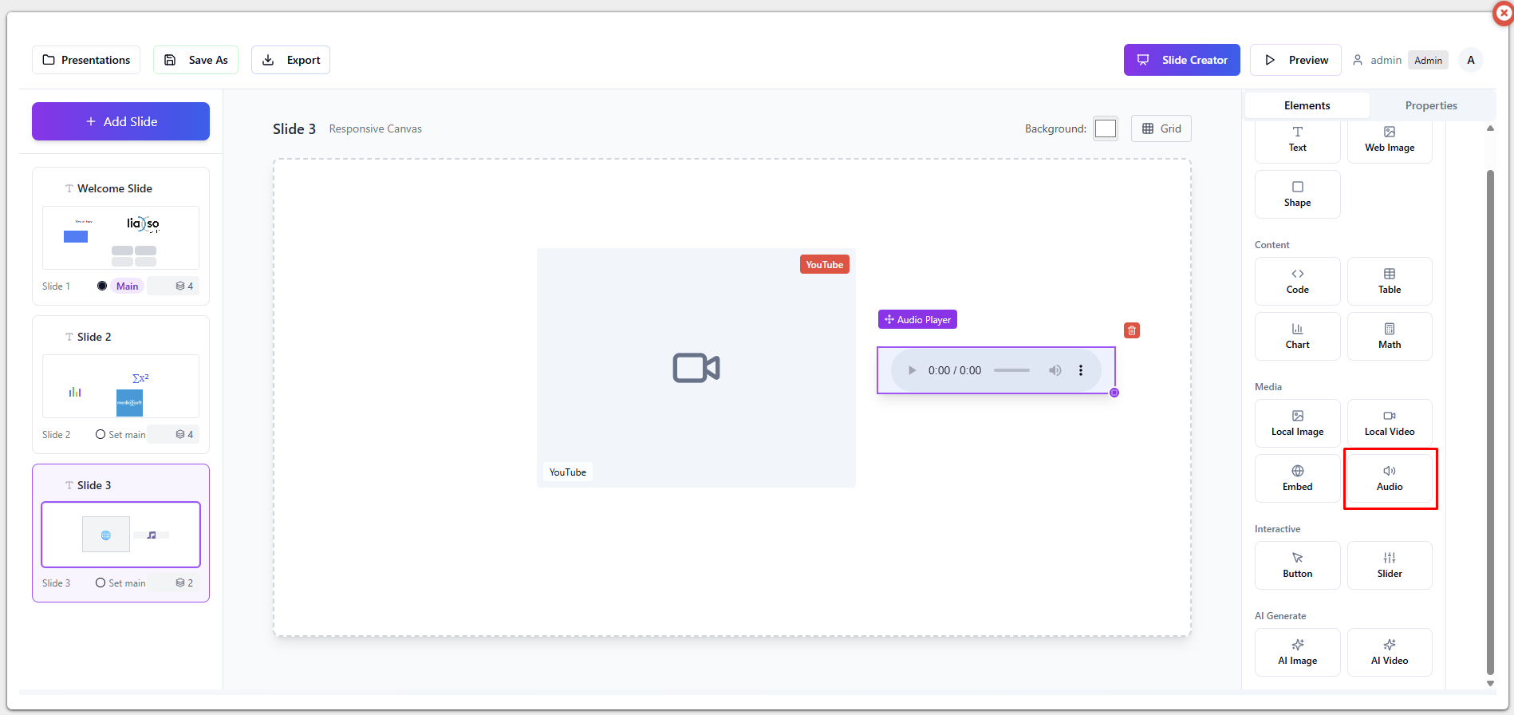Open the user avatar menu
This screenshot has width=1514, height=715.
(x=1470, y=60)
